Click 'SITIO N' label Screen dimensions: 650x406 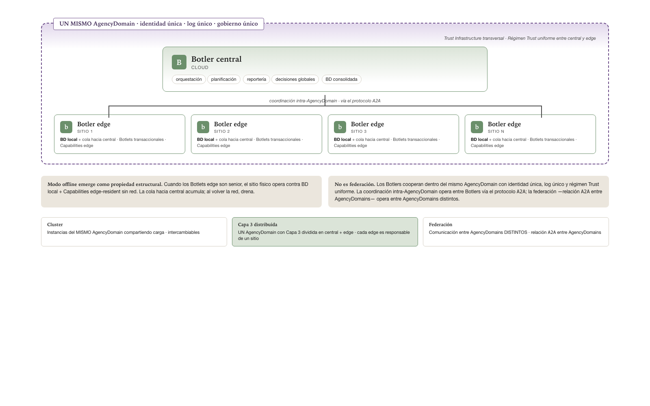496,132
